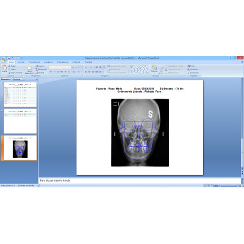Viewport: 244px width, 244px height.
Task: Toggle bold text formatting
Action: (51, 72)
